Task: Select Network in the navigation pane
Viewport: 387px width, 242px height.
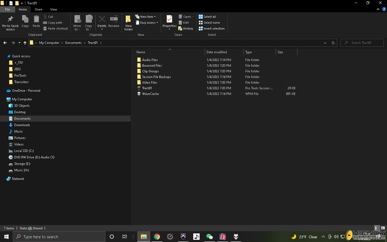Action: coord(18,179)
